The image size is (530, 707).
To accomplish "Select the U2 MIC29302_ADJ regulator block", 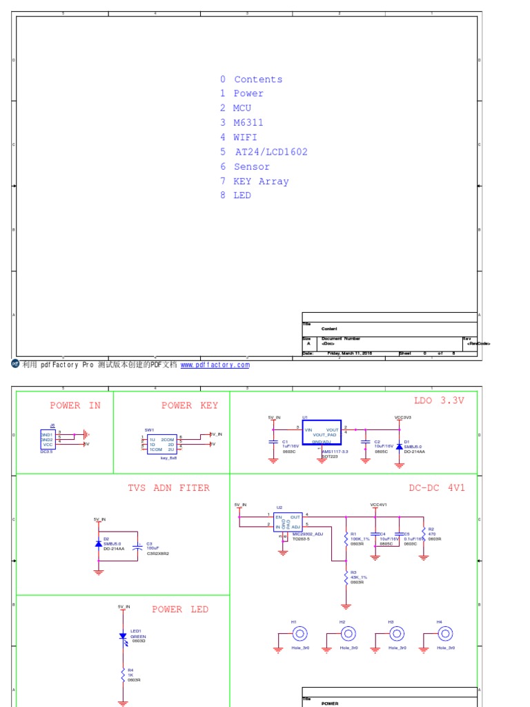I will 288,522.
